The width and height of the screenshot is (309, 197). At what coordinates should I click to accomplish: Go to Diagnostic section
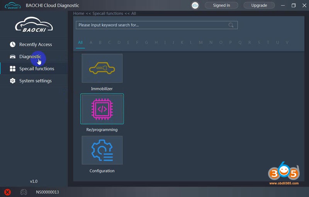click(x=34, y=56)
